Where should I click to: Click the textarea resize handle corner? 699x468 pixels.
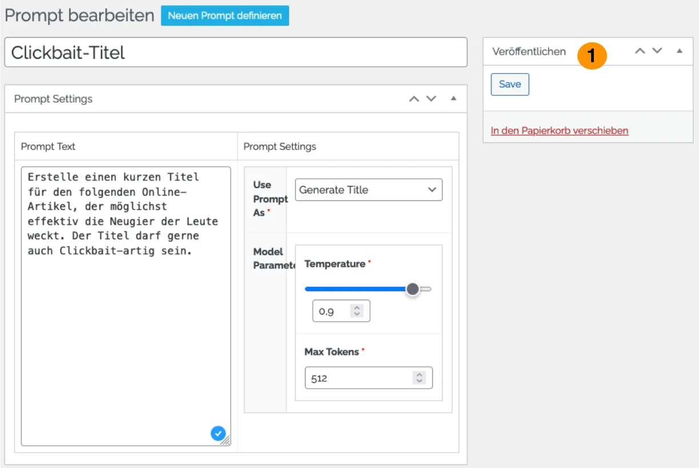click(226, 441)
